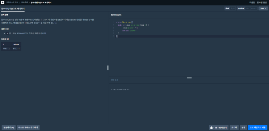Image resolution: width=269 pixels, height=131 pixels.
Task: Click the current problem title in breadcrumb
Action: click(x=41, y=3)
